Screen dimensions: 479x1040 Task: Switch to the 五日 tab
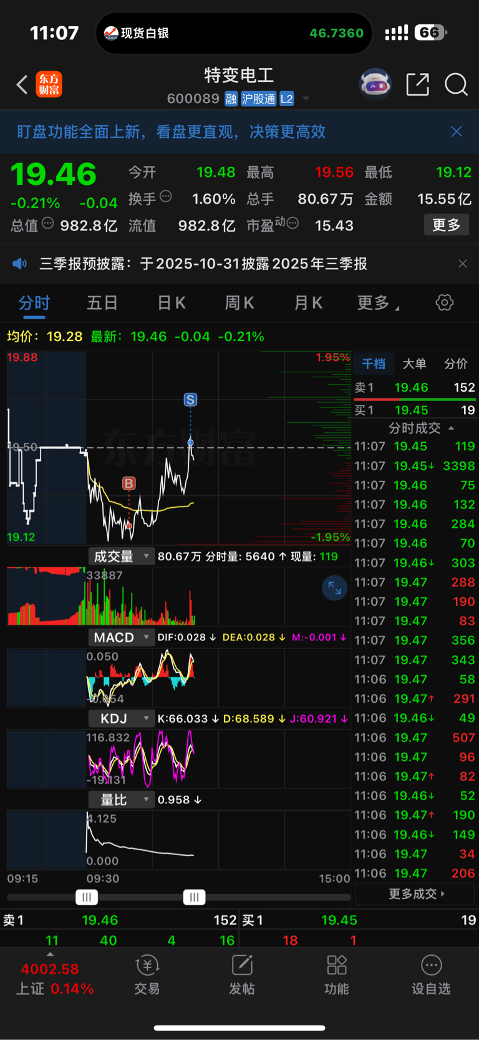pyautogui.click(x=102, y=303)
